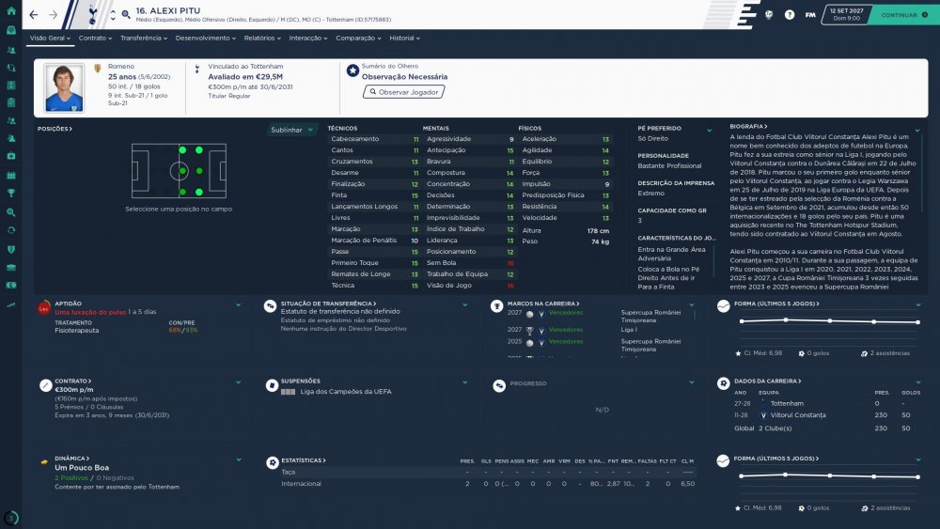Image resolution: width=940 pixels, height=529 pixels.
Task: Go back using the left arrow icon
Action: (x=34, y=14)
